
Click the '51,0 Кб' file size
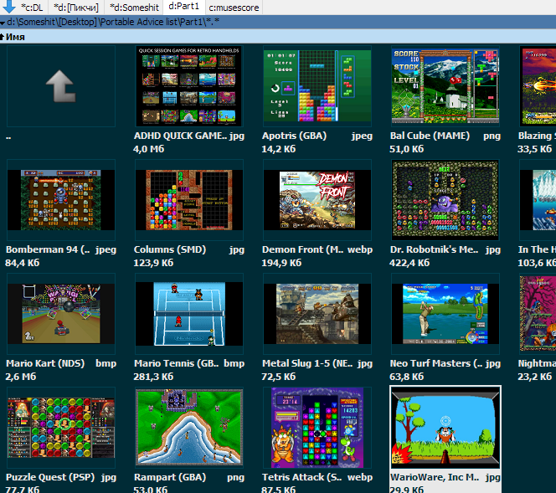point(407,149)
